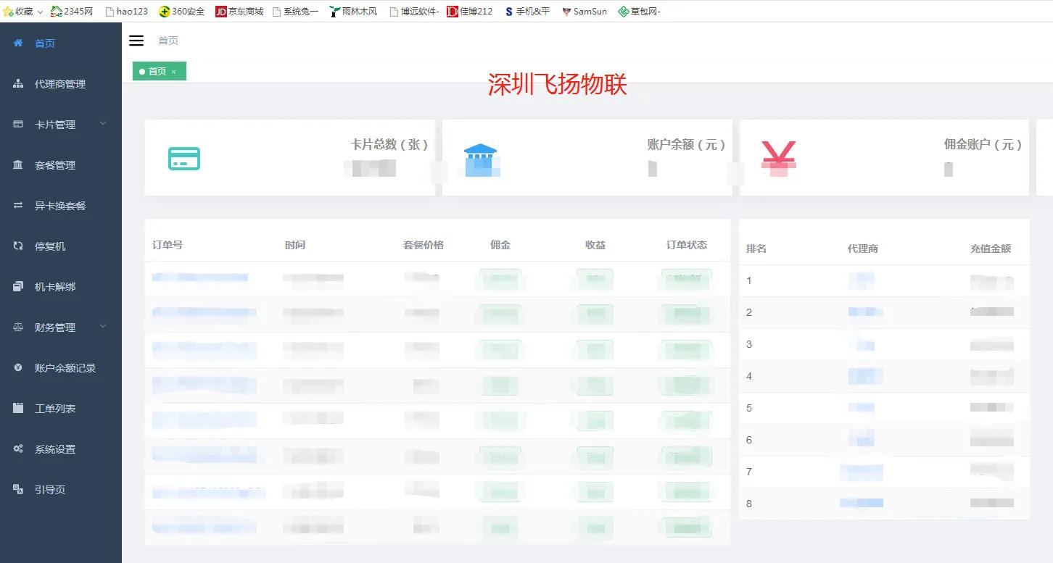
Task: Open 系统设置 via the gear icon
Action: click(17, 449)
